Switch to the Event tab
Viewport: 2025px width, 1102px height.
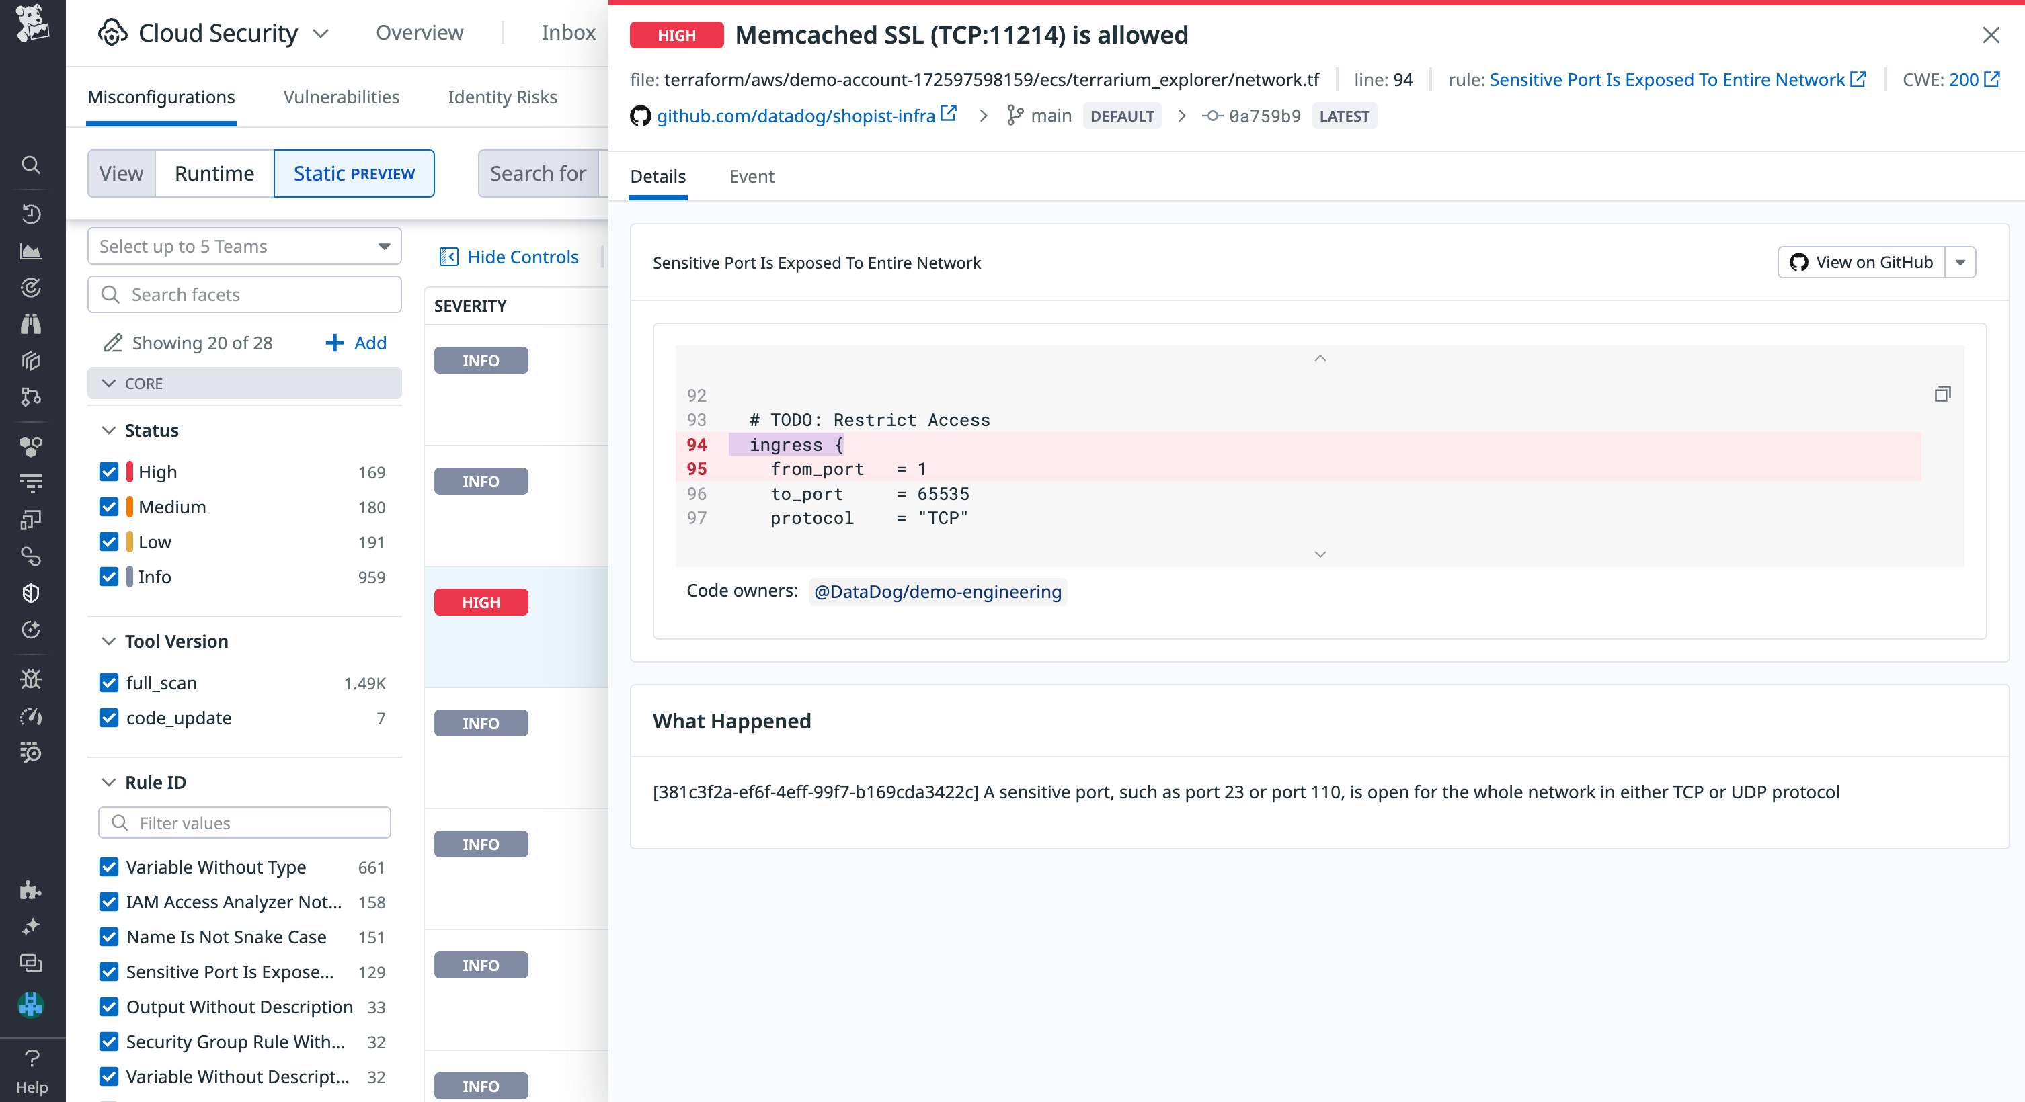(752, 177)
